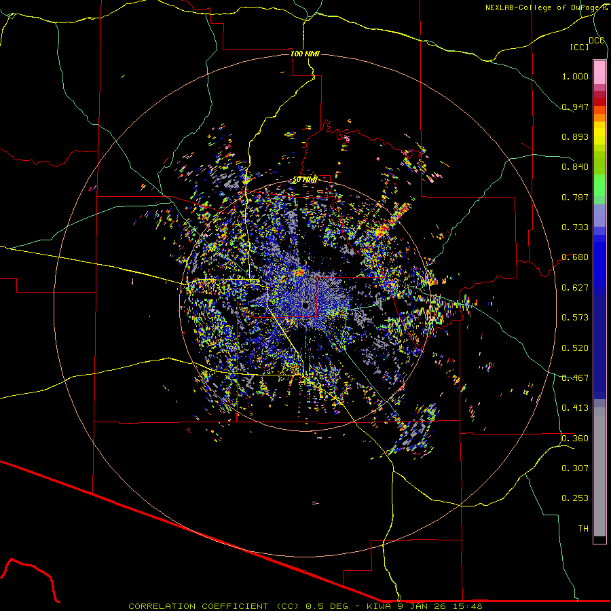The image size is (611, 611).
Task: Click the 0.5 DEG elevation text in caption
Action: coord(327,606)
